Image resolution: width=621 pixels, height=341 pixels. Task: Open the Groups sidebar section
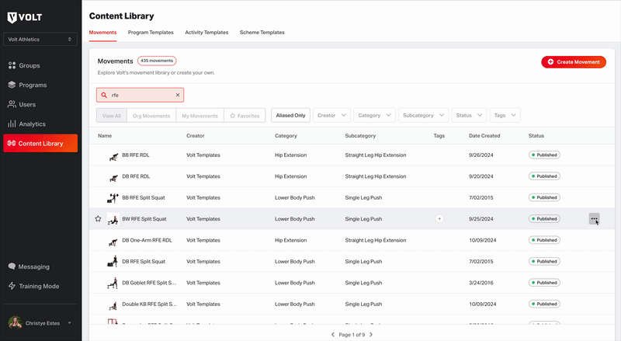point(24,65)
